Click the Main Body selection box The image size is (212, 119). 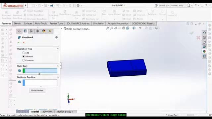[40, 71]
